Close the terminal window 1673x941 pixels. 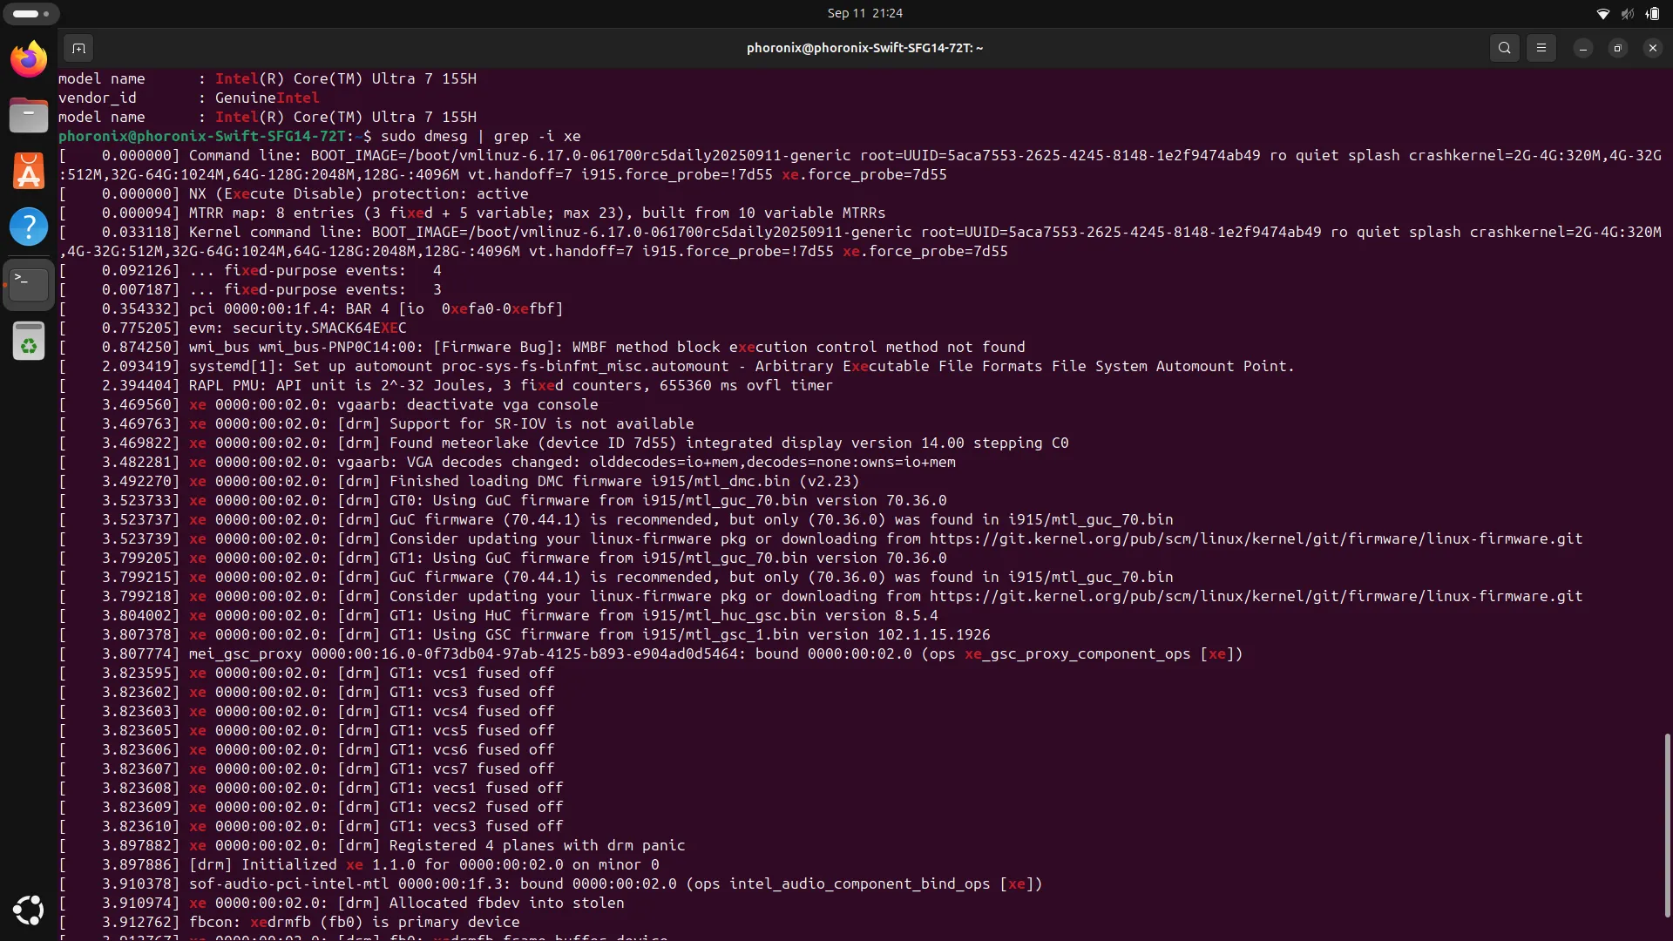(x=1653, y=48)
